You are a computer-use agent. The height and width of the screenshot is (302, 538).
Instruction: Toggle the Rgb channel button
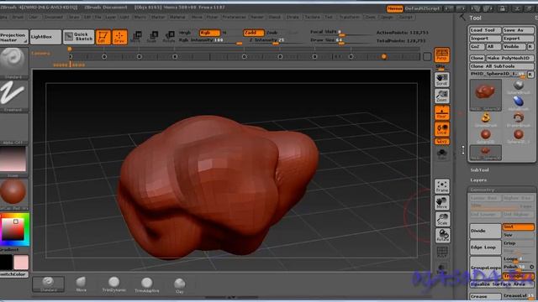pyautogui.click(x=209, y=33)
